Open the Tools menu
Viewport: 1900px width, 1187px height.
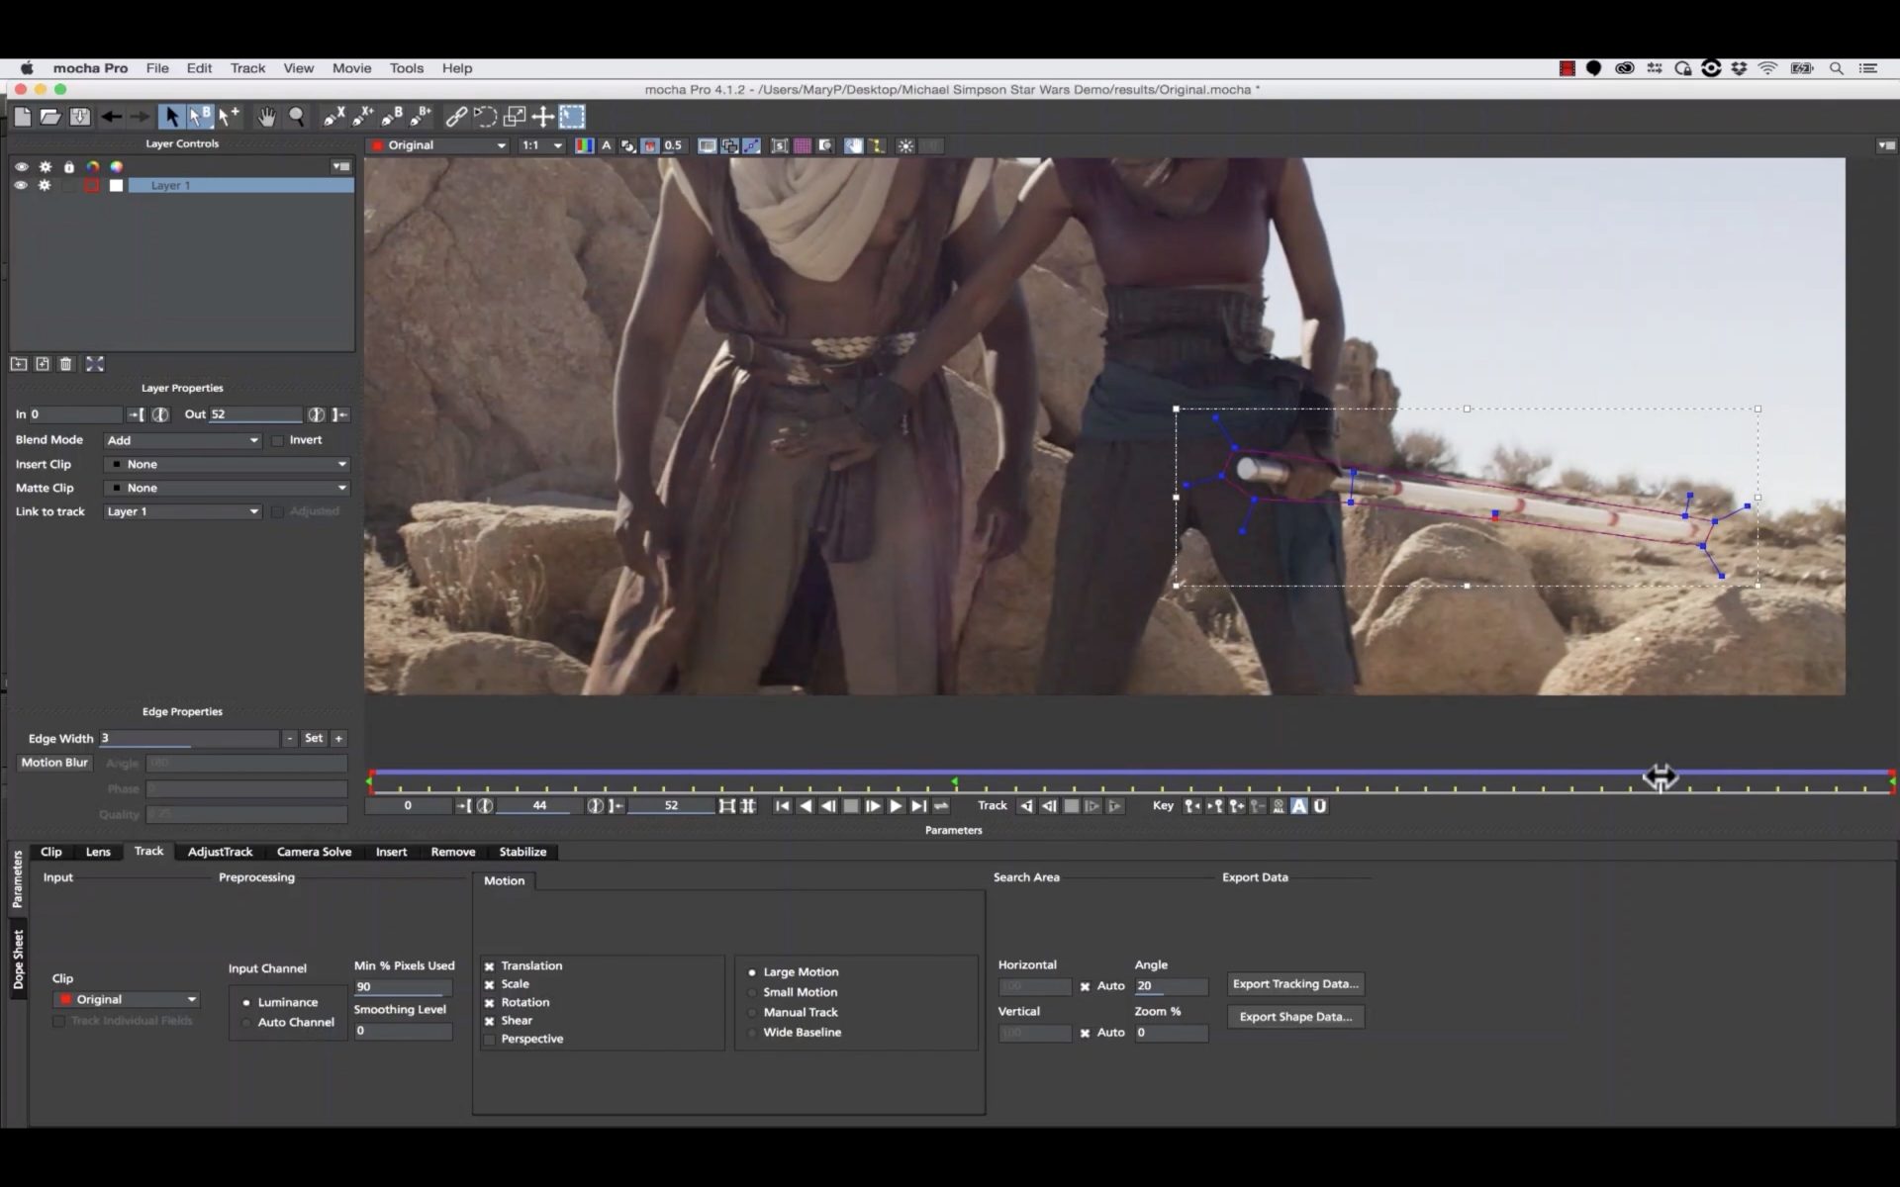click(406, 68)
